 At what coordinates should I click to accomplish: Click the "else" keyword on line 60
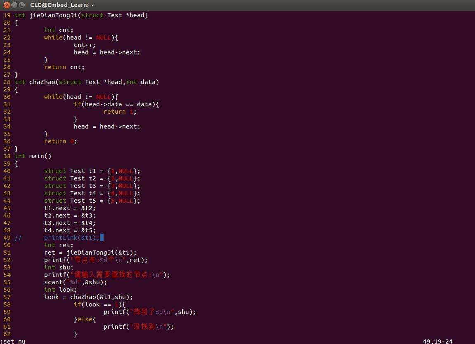click(x=85, y=319)
